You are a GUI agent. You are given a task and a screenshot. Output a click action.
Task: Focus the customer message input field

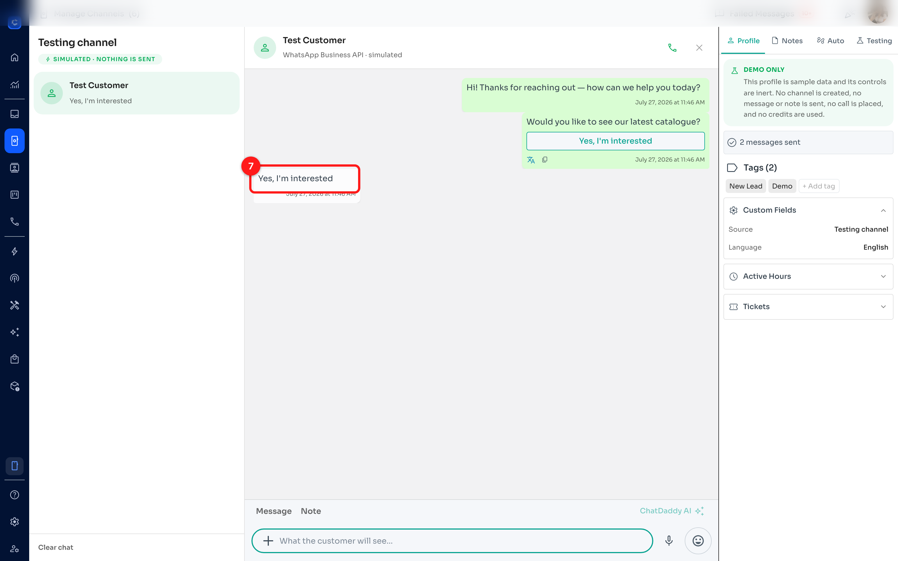(452, 541)
